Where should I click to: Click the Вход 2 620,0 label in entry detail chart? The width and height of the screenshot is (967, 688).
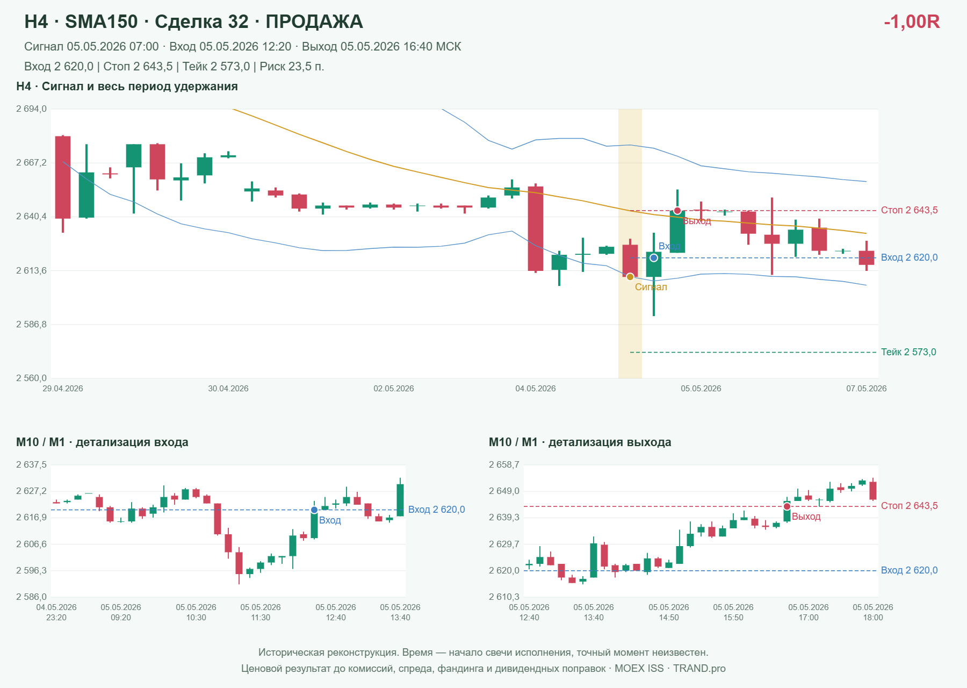click(436, 510)
